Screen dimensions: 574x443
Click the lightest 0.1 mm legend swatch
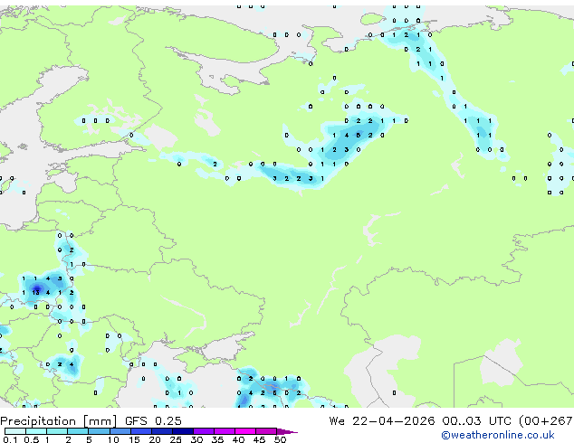pos(15,431)
